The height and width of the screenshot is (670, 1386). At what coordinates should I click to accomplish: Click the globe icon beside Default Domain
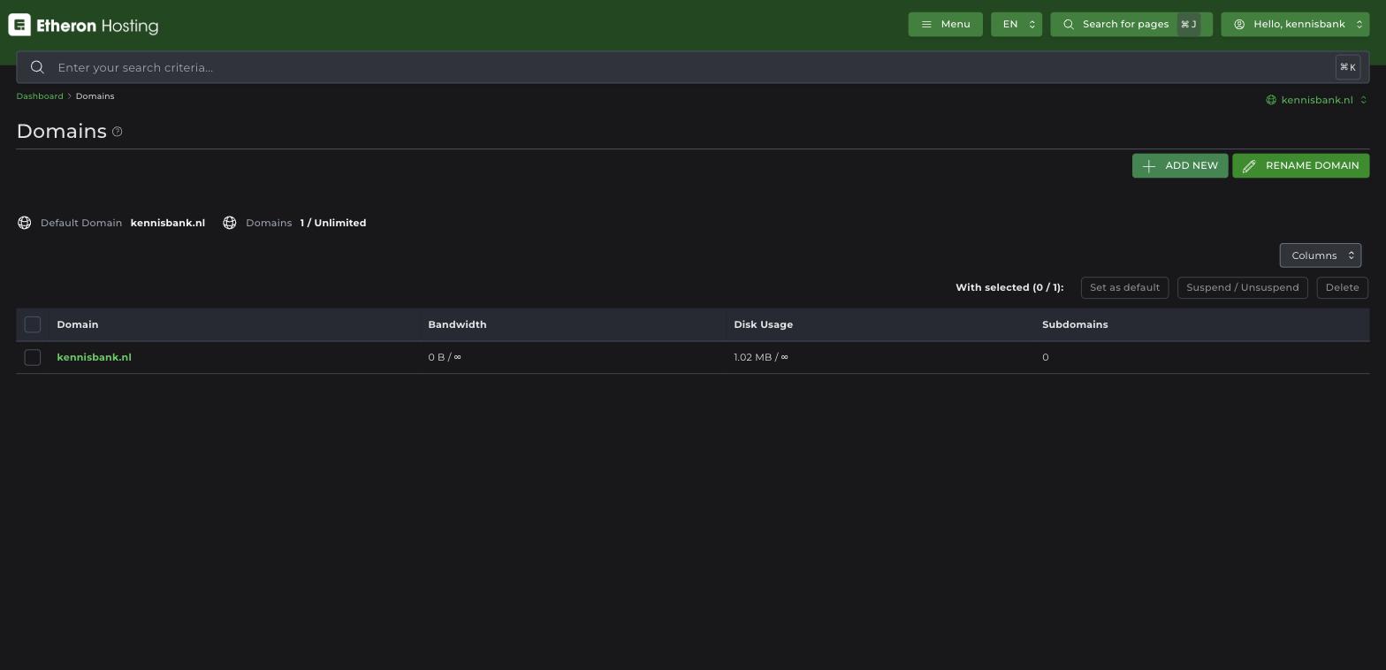click(x=25, y=223)
